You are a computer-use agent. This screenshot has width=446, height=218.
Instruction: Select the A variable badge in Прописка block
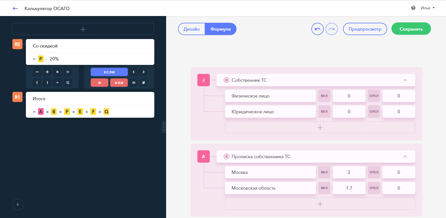[204, 156]
